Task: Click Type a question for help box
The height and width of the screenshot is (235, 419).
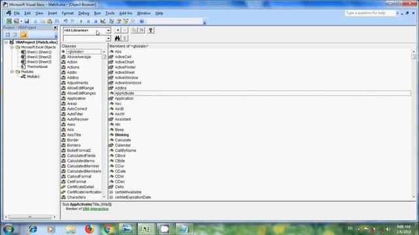Action: pos(370,13)
